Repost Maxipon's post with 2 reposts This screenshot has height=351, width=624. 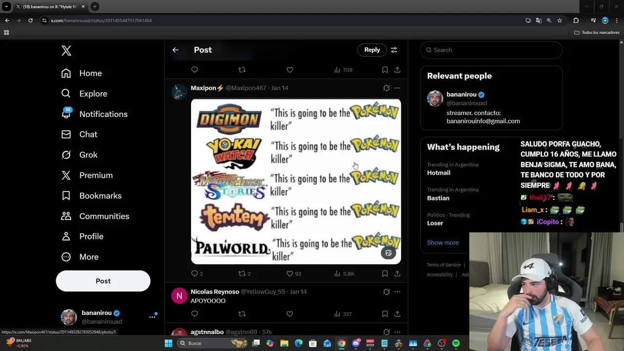pos(244,273)
